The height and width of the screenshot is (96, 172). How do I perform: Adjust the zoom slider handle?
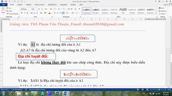[159, 90]
